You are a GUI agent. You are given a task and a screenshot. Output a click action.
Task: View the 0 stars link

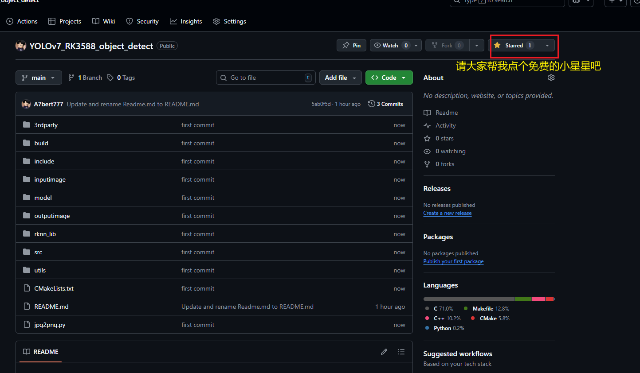coord(439,138)
